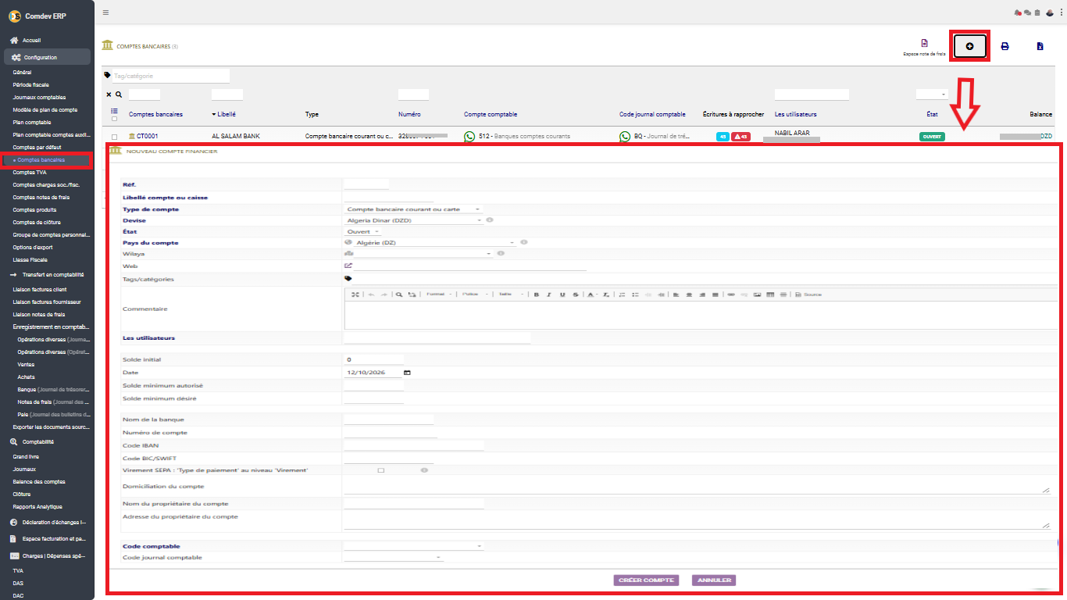This screenshot has width=1067, height=600.
Task: Click the clipboard icon in top bar
Action: click(1037, 12)
